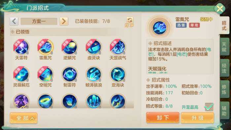The height and width of the screenshot is (130, 231).
Task: Click the 定海诀 skill icon
Action: point(118,75)
